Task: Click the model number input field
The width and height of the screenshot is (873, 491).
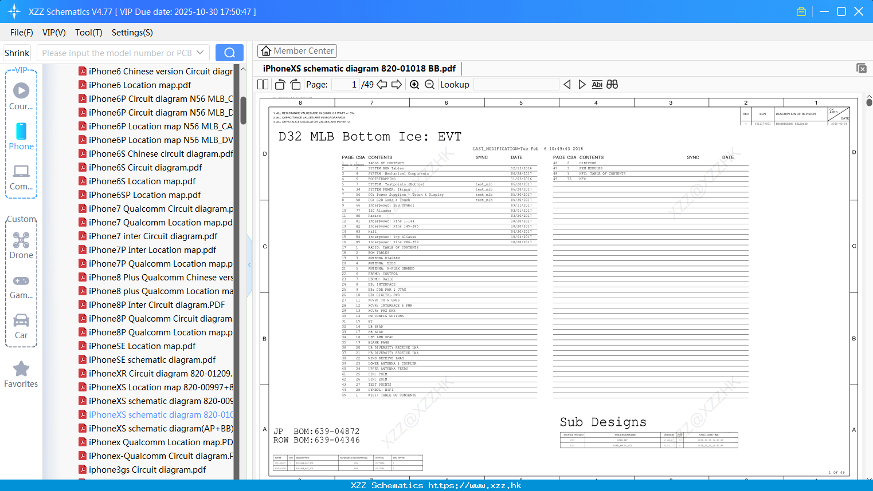Action: tap(116, 53)
